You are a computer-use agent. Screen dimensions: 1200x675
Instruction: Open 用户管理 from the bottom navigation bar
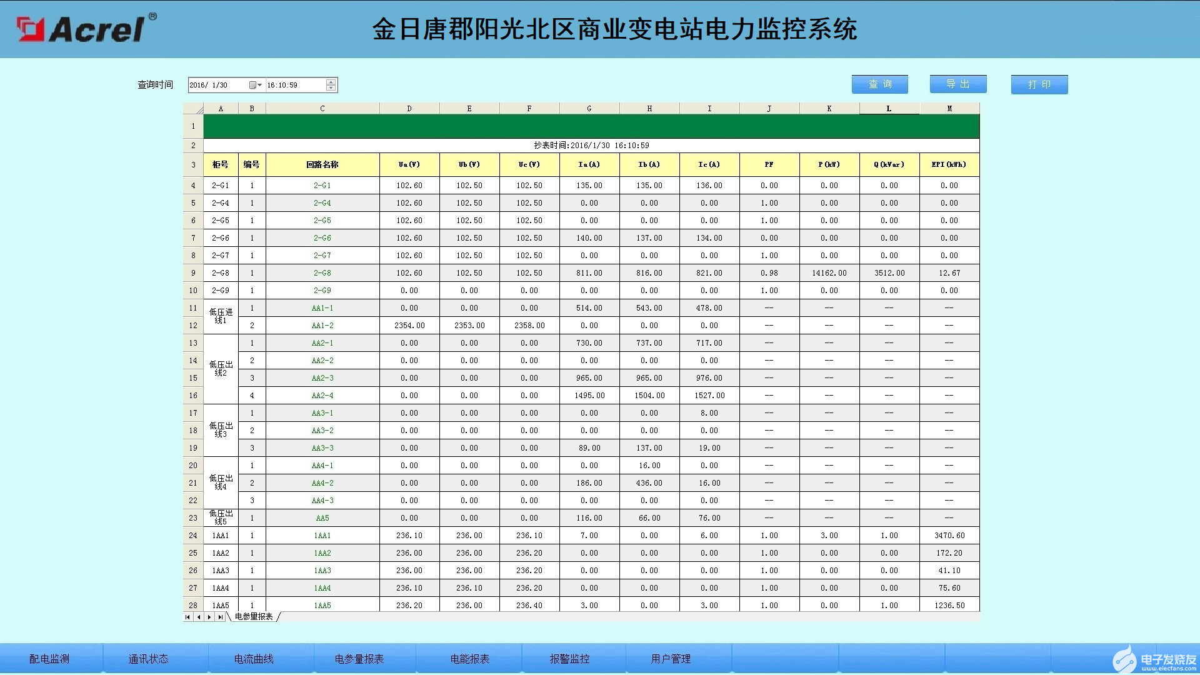[671, 658]
